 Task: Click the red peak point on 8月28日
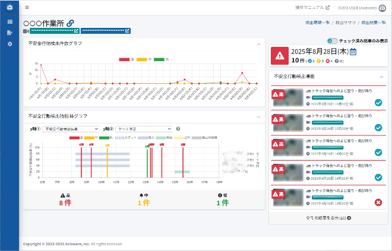[242, 73]
